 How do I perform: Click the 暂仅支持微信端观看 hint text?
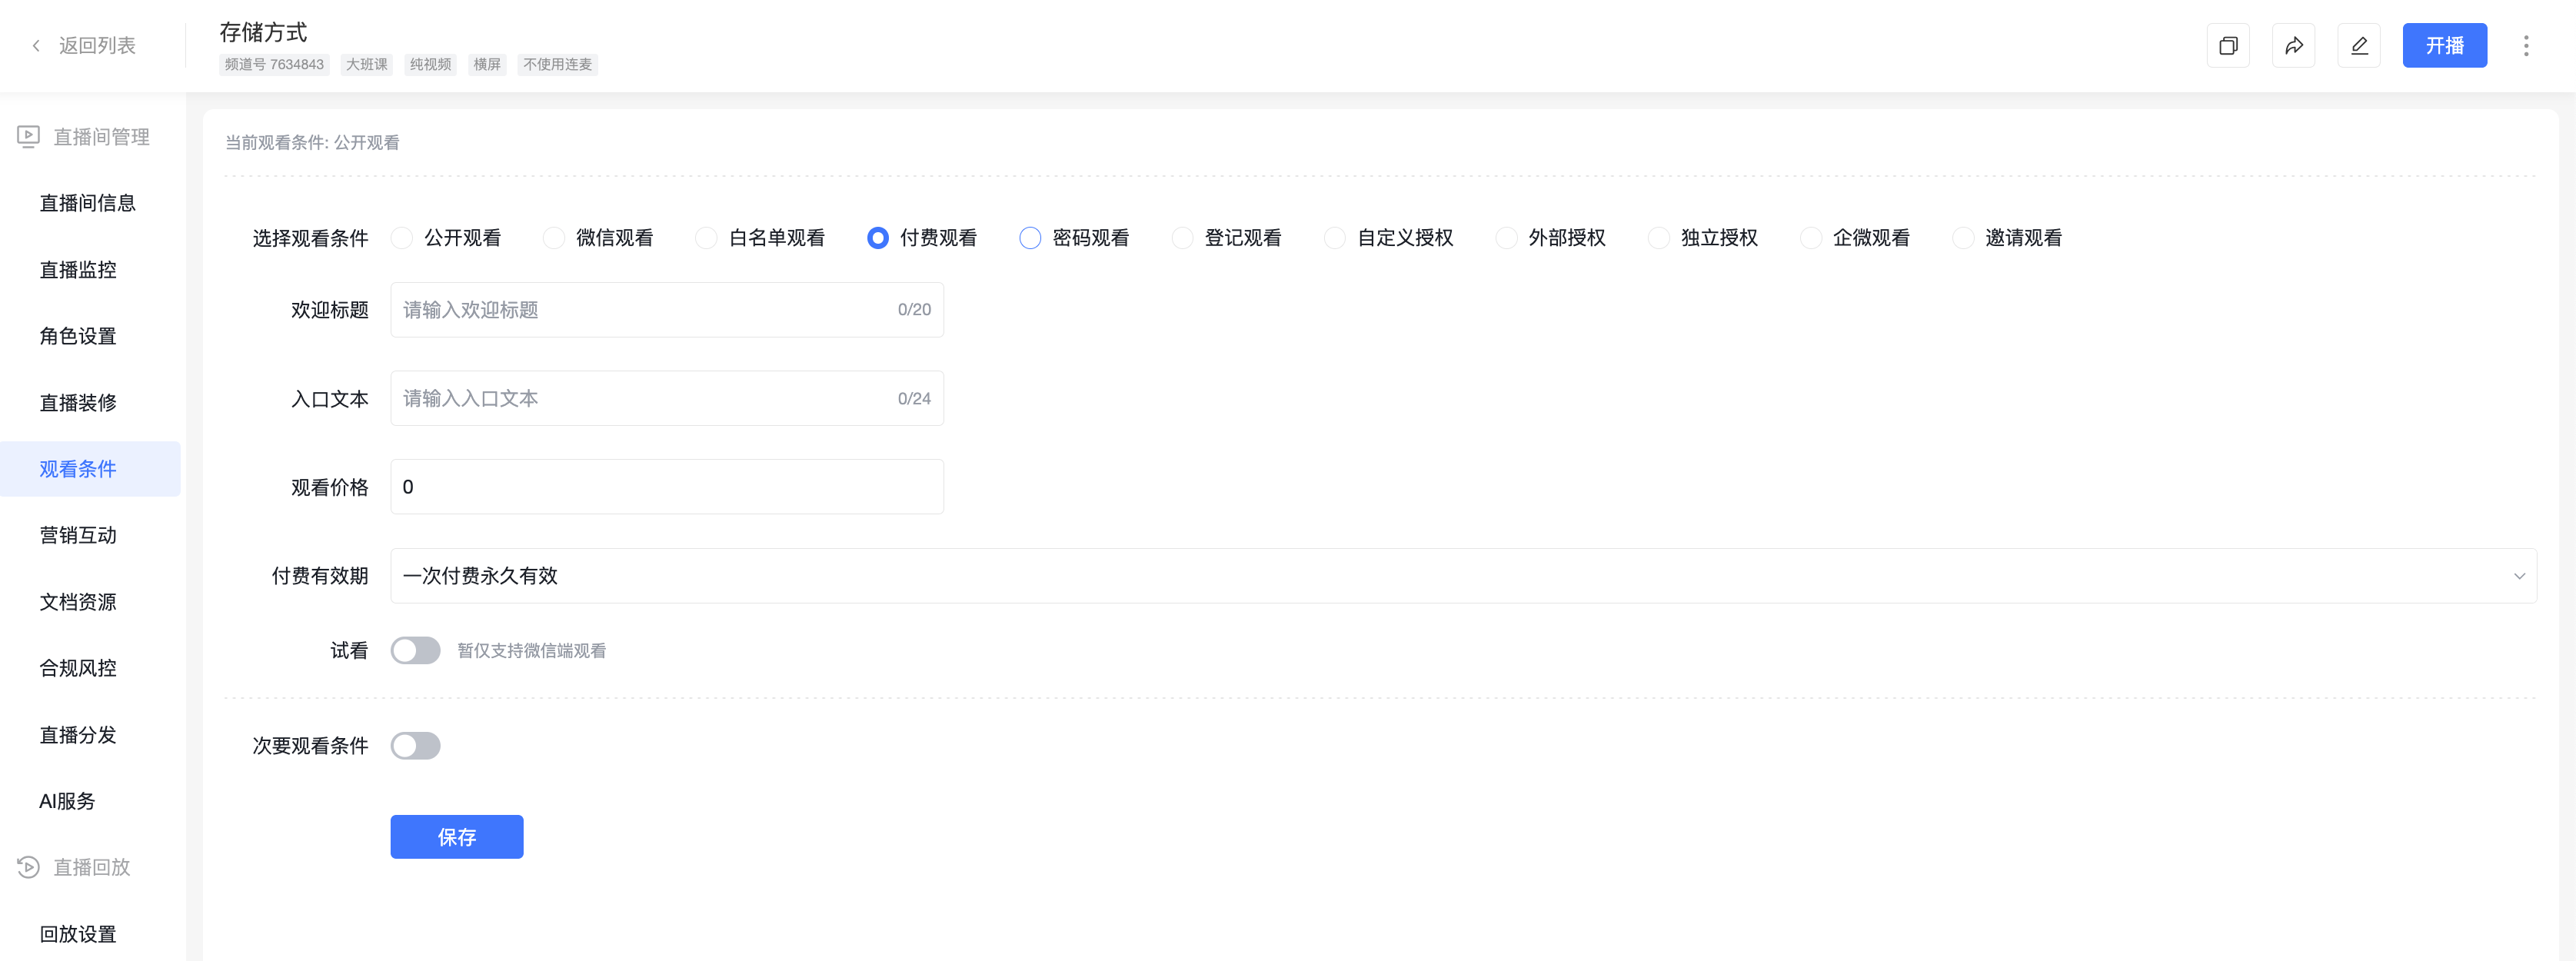tap(532, 651)
